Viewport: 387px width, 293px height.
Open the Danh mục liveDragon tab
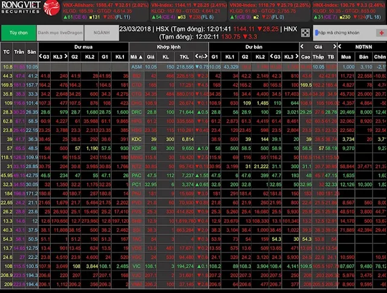(x=58, y=33)
